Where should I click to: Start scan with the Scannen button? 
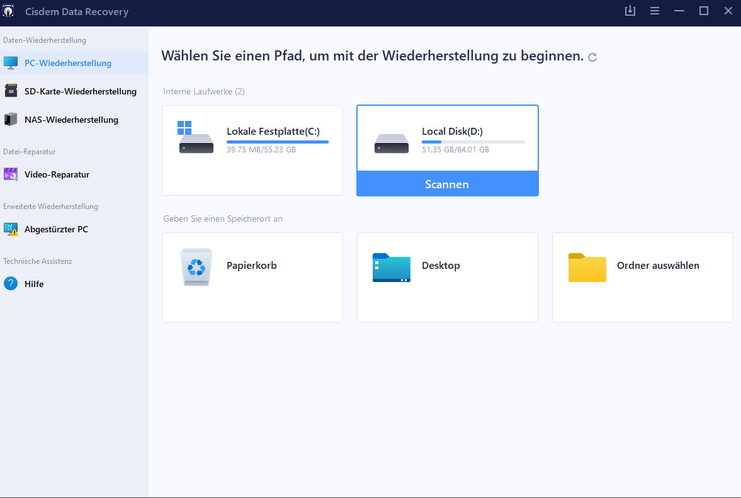447,184
